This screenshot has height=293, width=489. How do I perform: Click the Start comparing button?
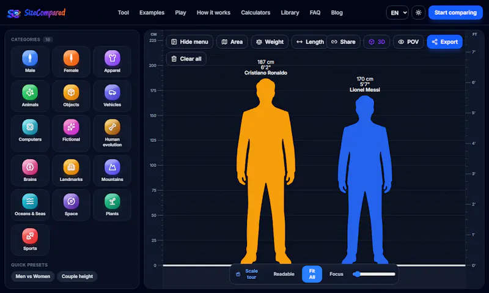point(455,12)
